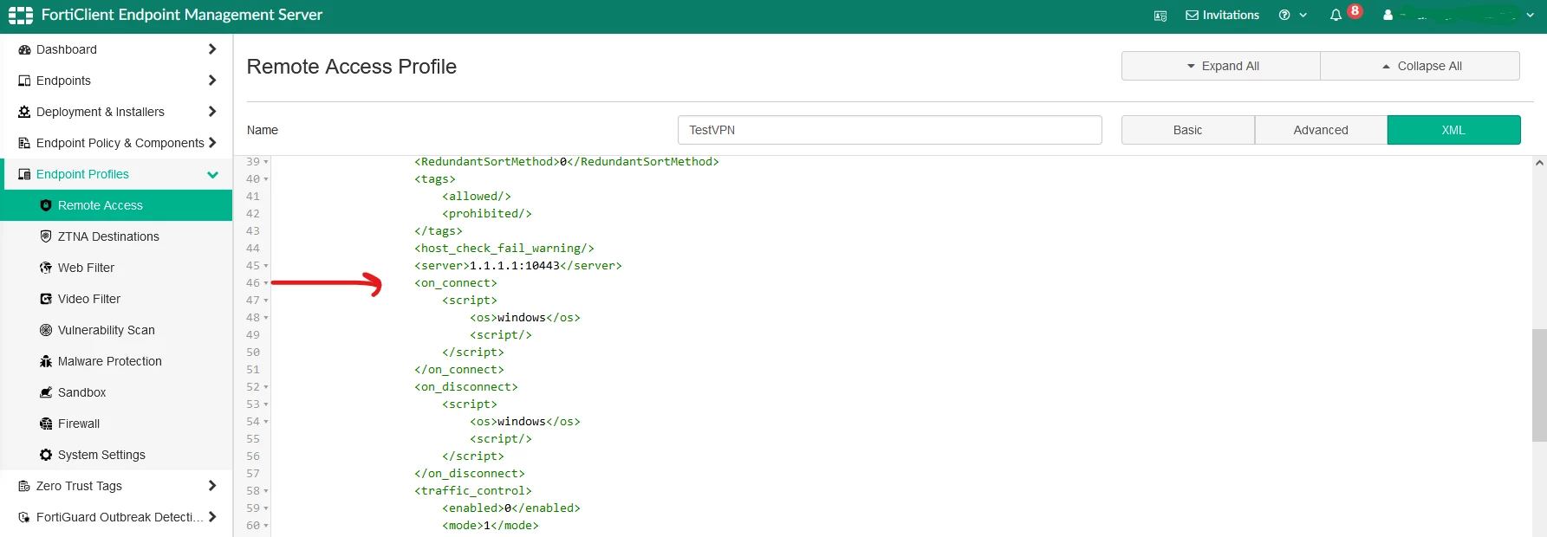Click the Endpoints sidebar icon
This screenshot has height=537, width=1547.
pyautogui.click(x=24, y=81)
